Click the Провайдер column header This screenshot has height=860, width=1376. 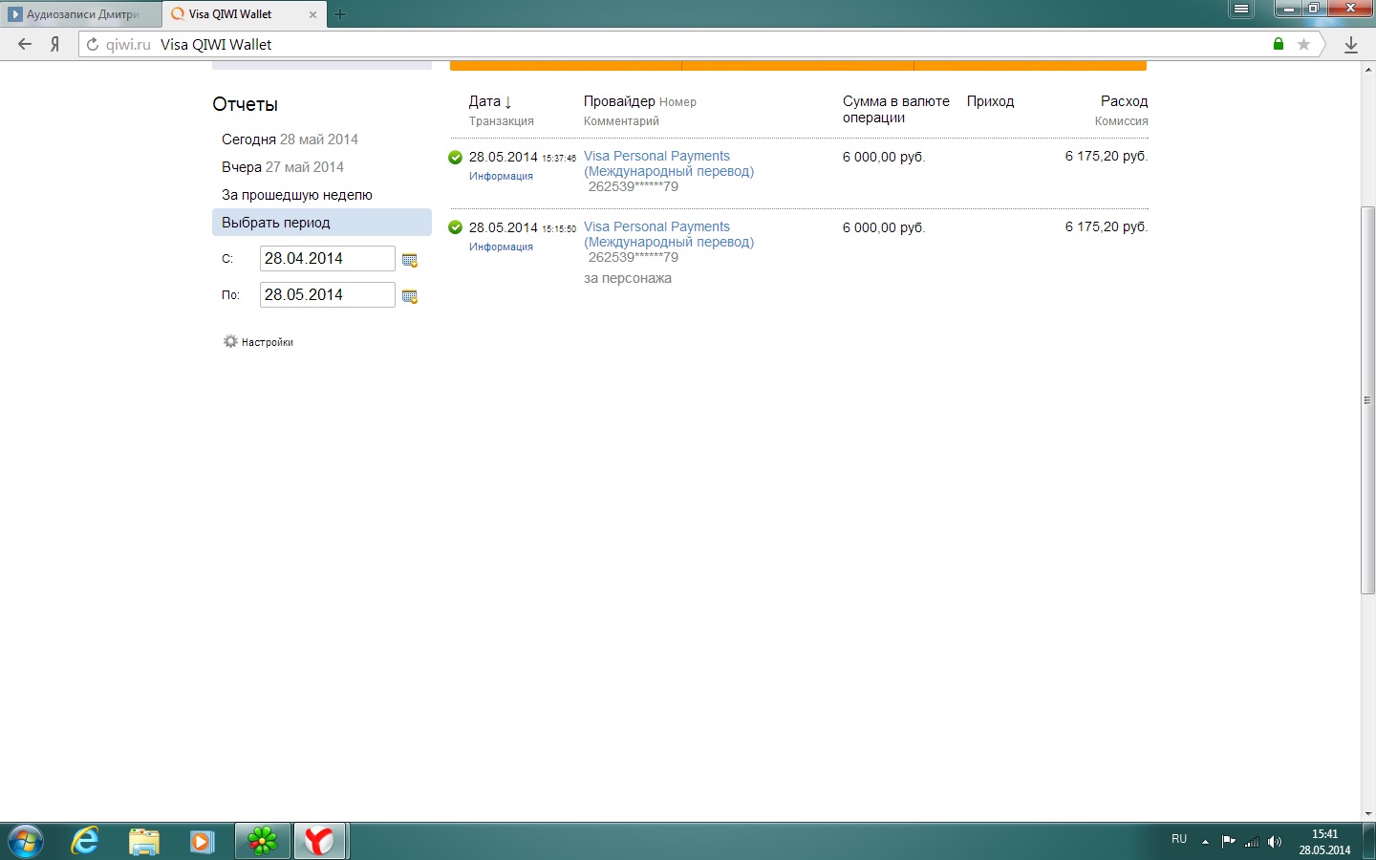tap(619, 101)
